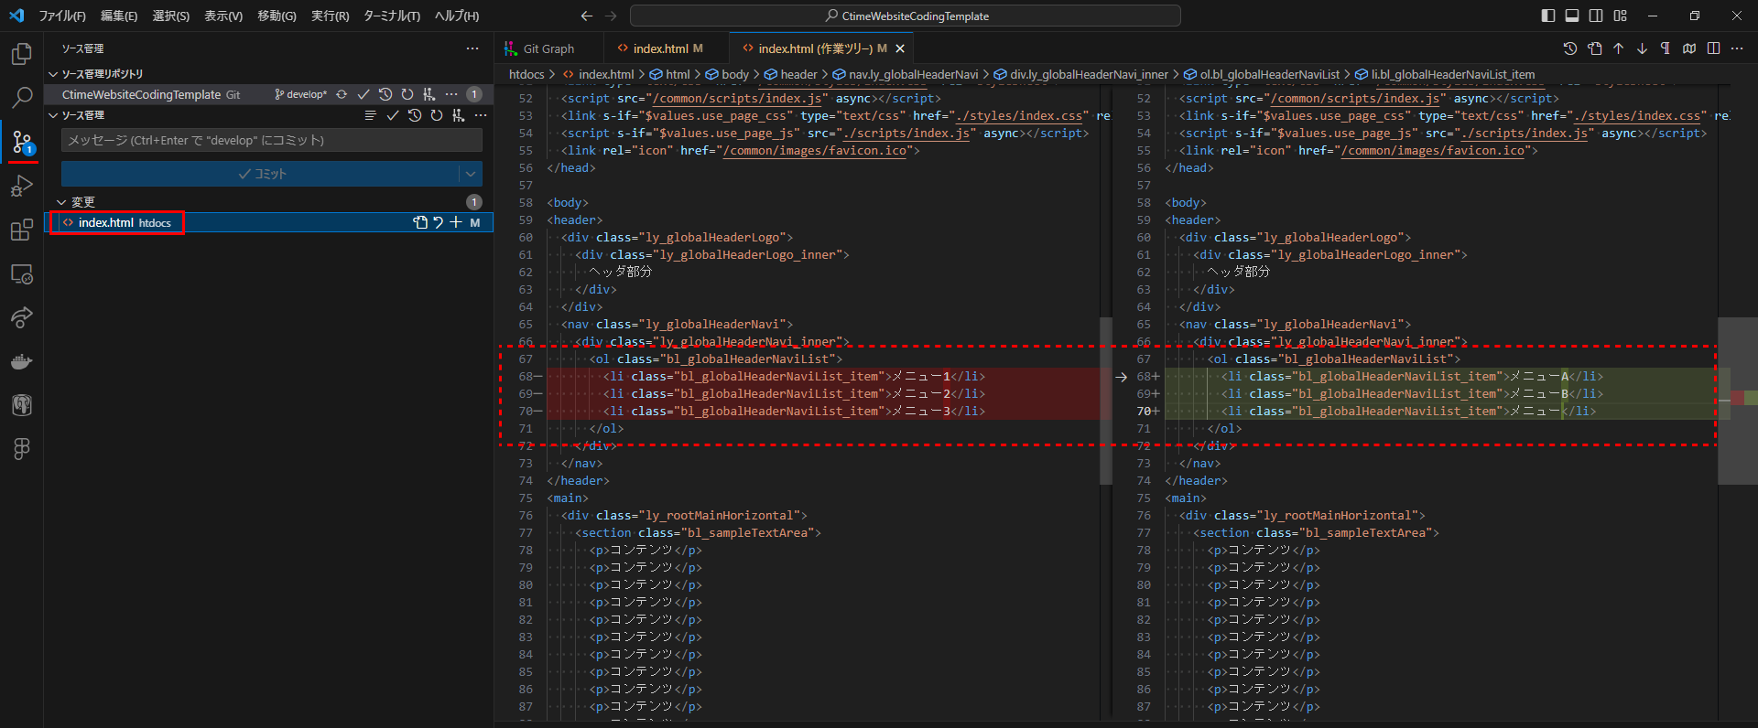Collapse the 変更 changes group

point(62,202)
